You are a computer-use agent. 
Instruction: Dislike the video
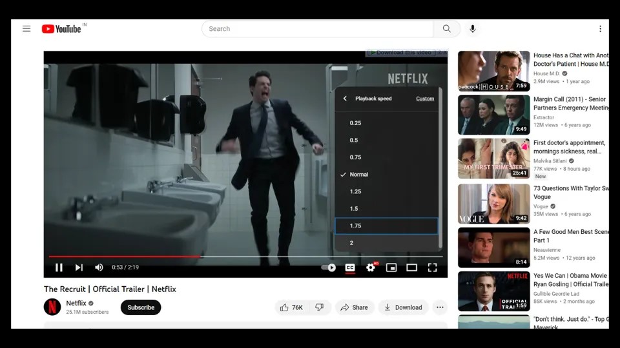pyautogui.click(x=320, y=307)
